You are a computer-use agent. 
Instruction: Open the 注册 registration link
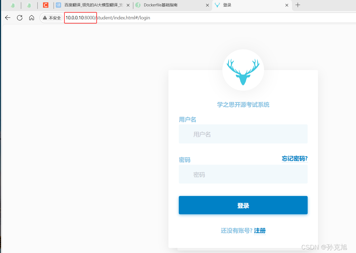[260, 231]
